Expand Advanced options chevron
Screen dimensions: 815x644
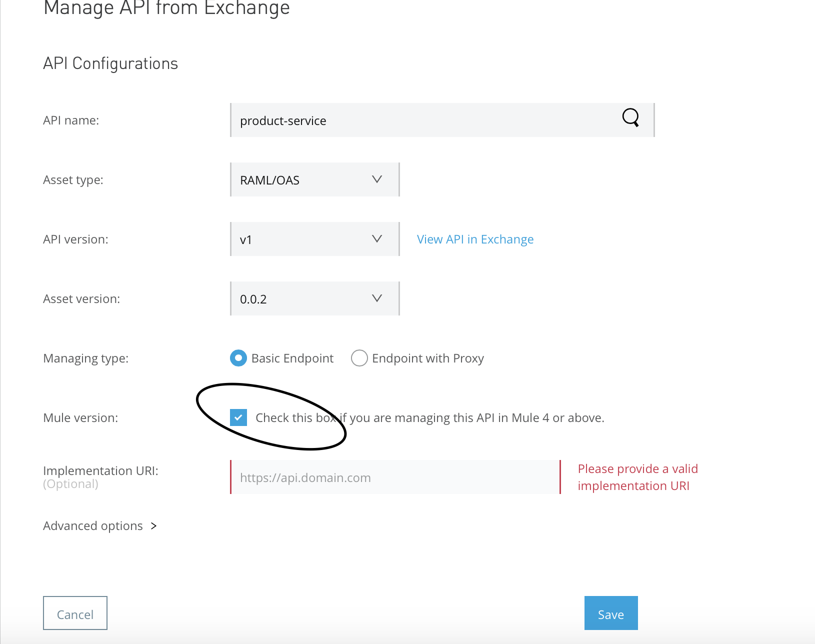pos(154,526)
